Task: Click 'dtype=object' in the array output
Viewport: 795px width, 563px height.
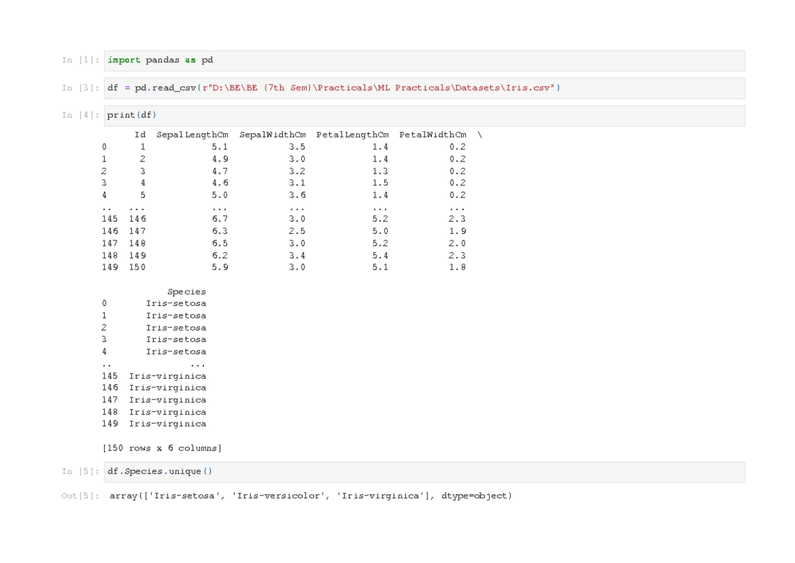Action: click(474, 496)
